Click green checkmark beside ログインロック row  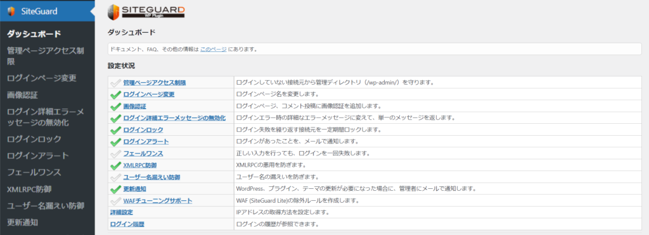tap(115, 130)
